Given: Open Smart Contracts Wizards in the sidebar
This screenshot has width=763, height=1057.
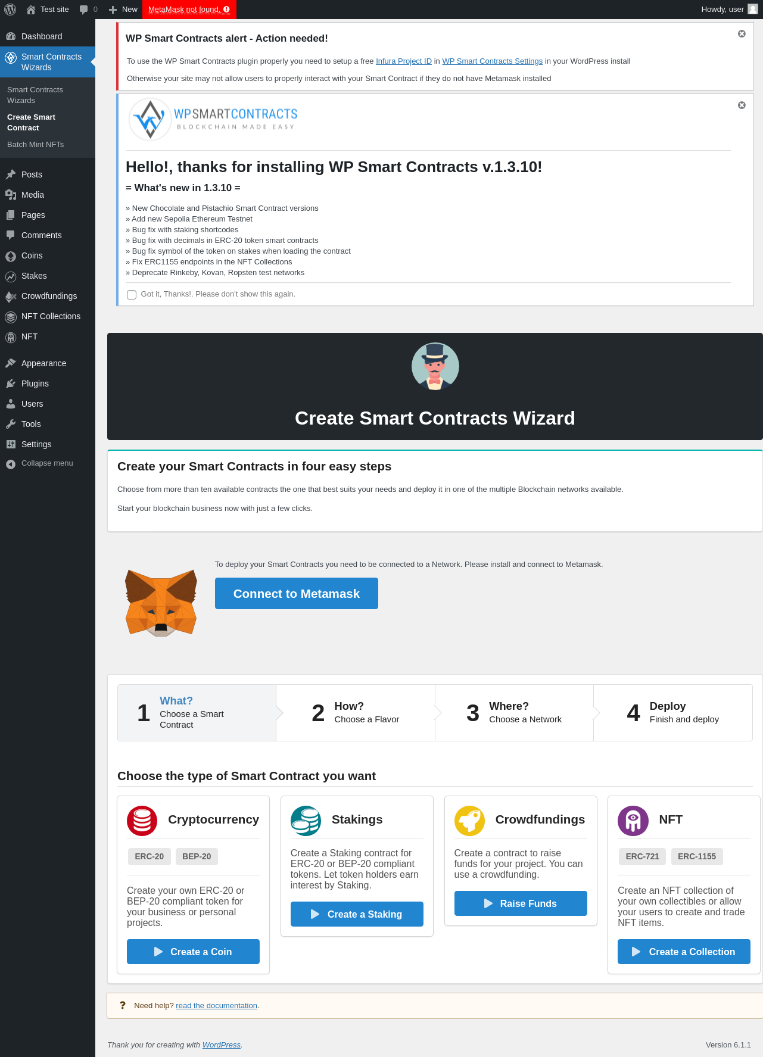Looking at the screenshot, I should 48,62.
